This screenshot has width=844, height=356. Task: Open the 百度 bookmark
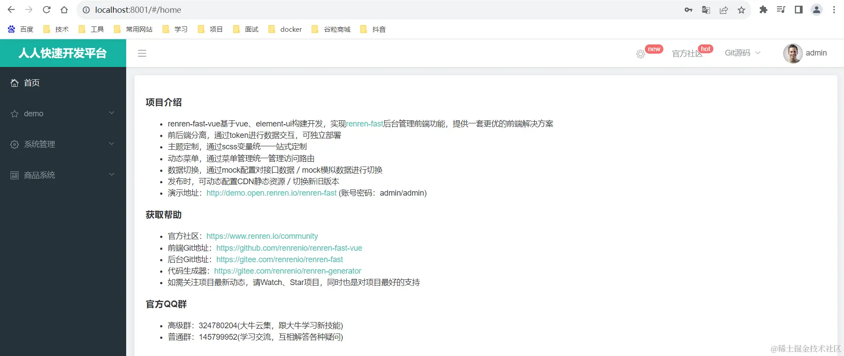coord(21,29)
